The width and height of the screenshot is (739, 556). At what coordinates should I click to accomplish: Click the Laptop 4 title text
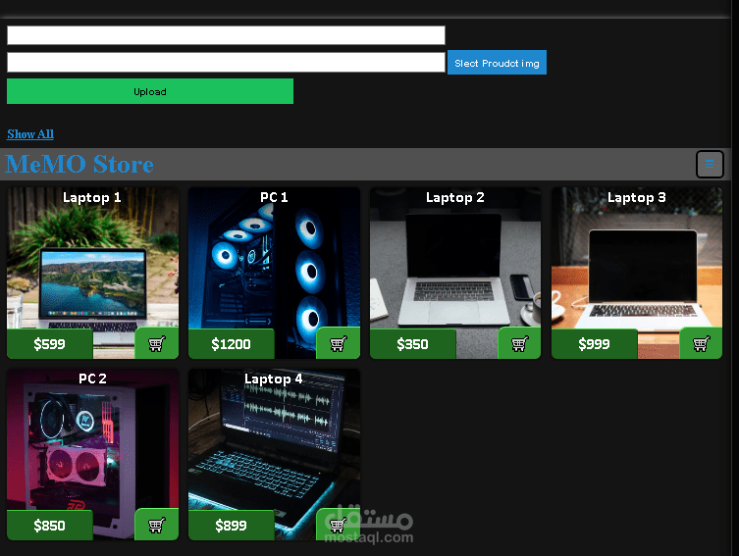274,379
